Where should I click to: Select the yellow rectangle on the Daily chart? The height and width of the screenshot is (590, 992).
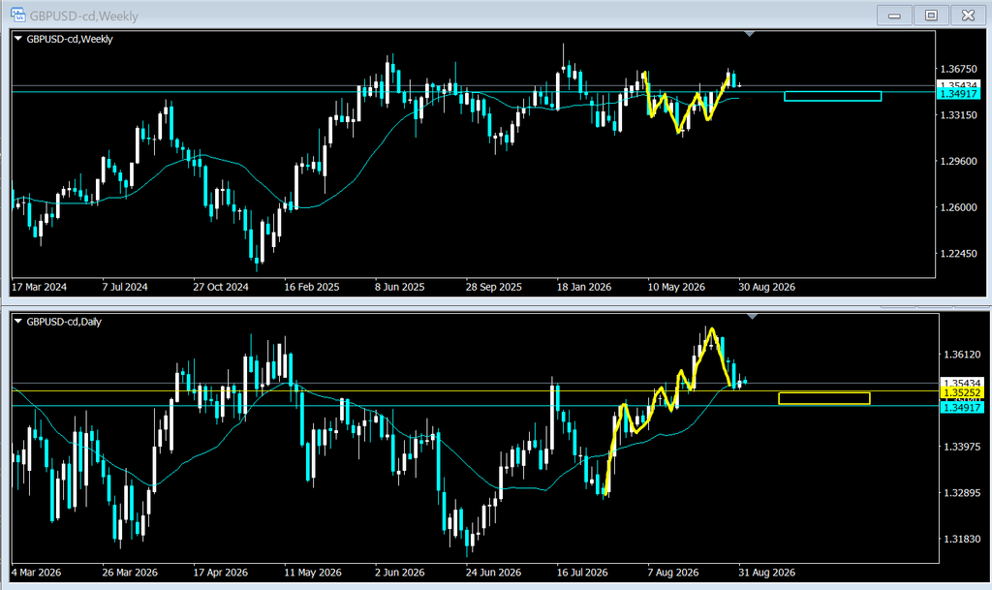click(823, 398)
